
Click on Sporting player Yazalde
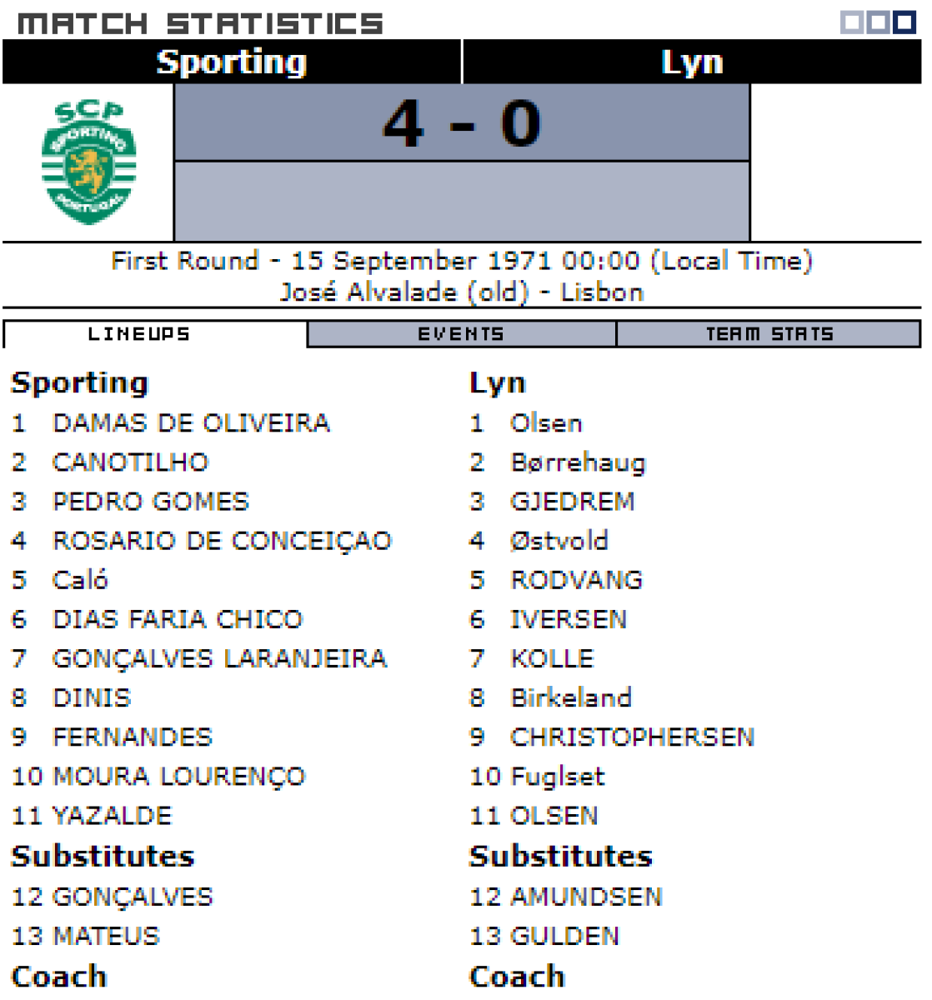(x=112, y=816)
